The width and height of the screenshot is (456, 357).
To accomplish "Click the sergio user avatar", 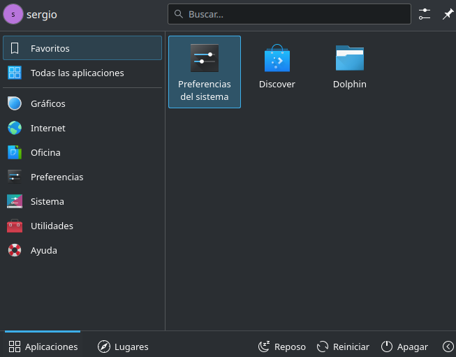I will [13, 14].
